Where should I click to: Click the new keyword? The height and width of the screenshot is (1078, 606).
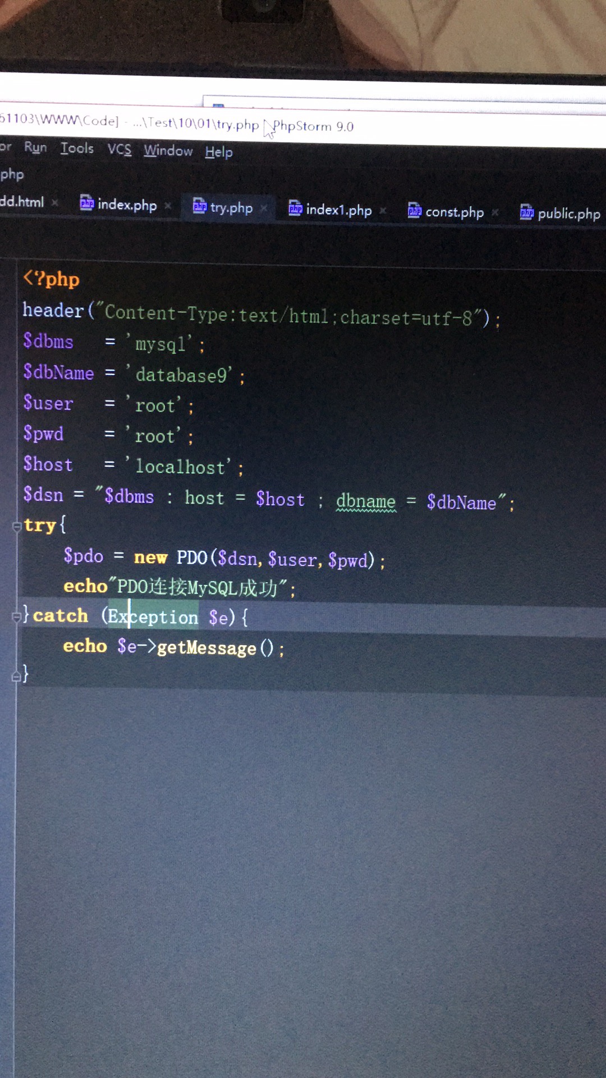150,558
